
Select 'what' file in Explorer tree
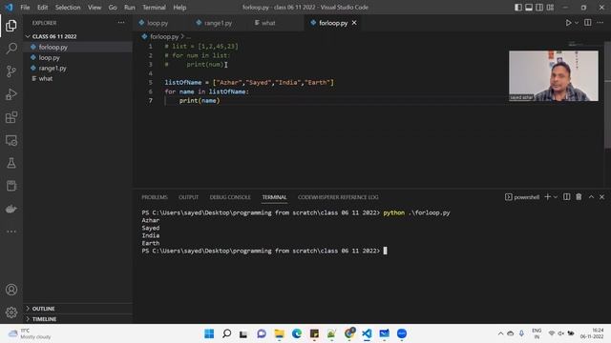click(x=78, y=78)
